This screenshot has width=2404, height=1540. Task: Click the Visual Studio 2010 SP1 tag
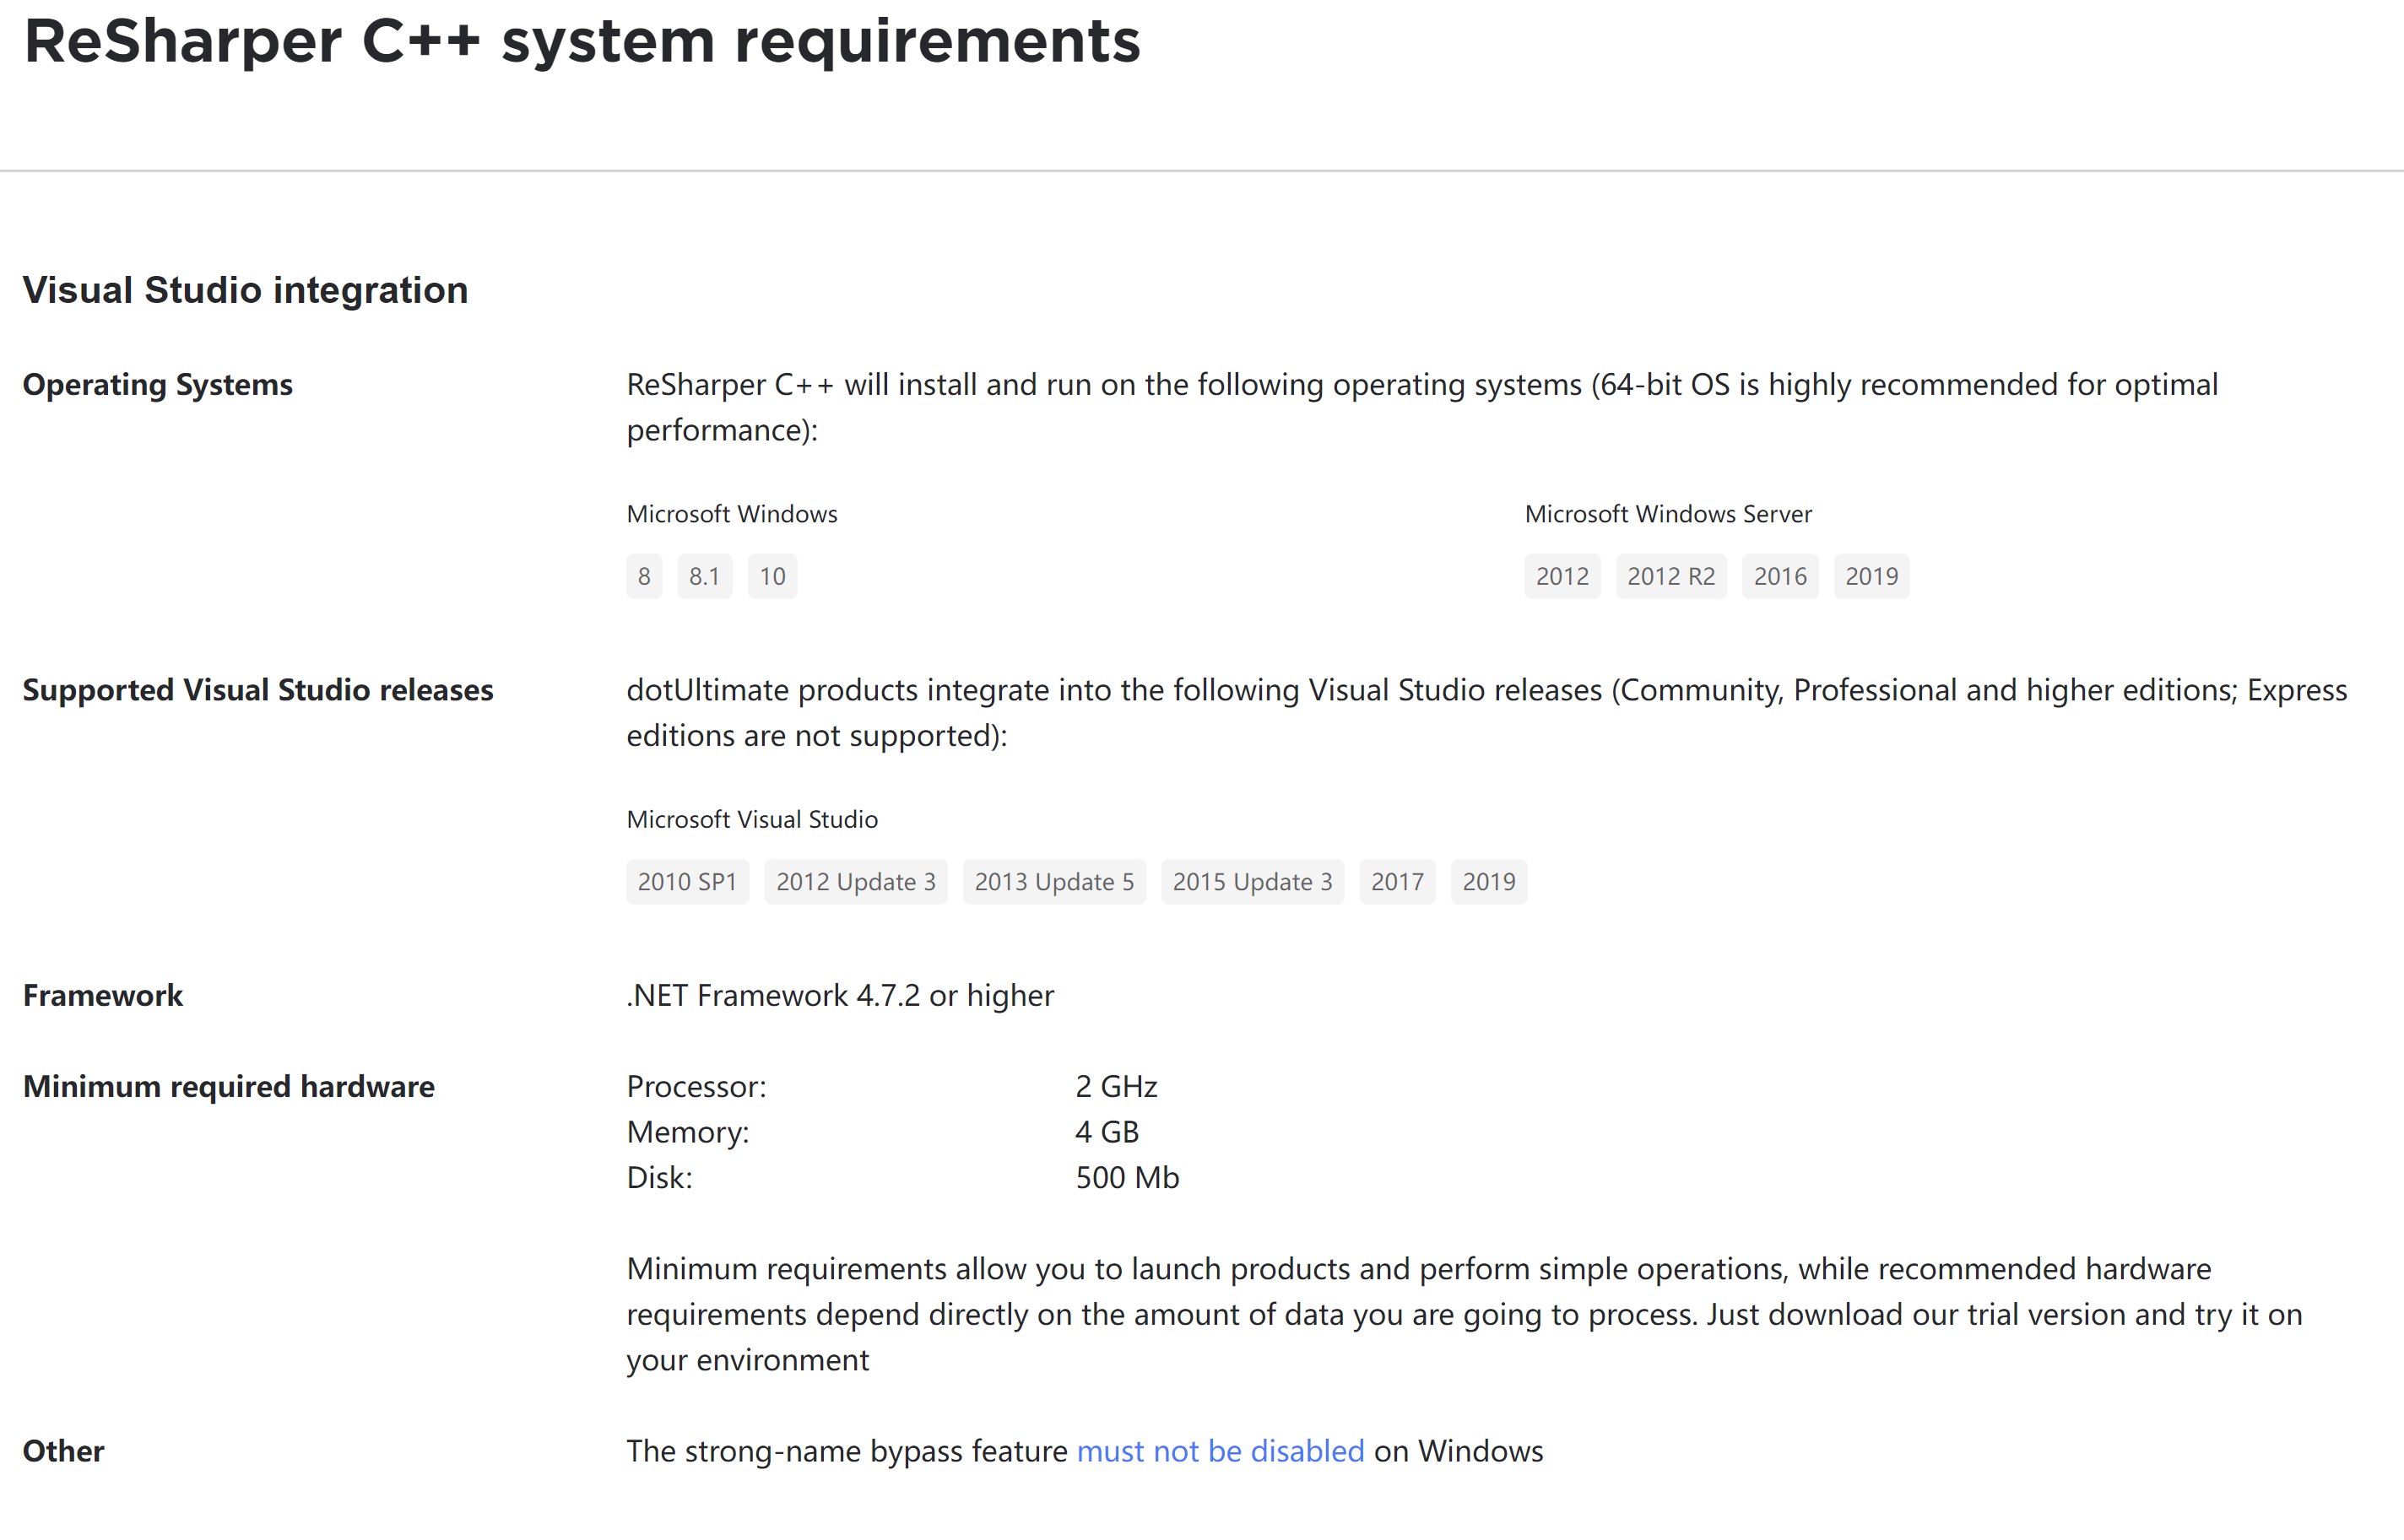point(687,882)
